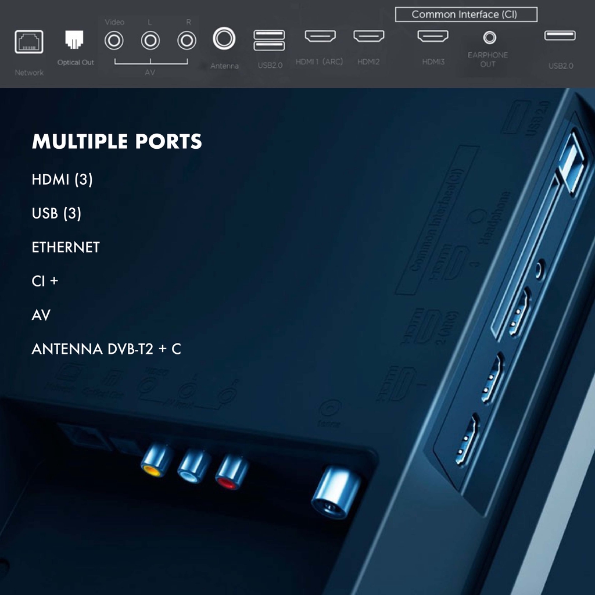The height and width of the screenshot is (595, 595).
Task: Click the single USB2.0 icon at far right
Action: click(x=560, y=36)
